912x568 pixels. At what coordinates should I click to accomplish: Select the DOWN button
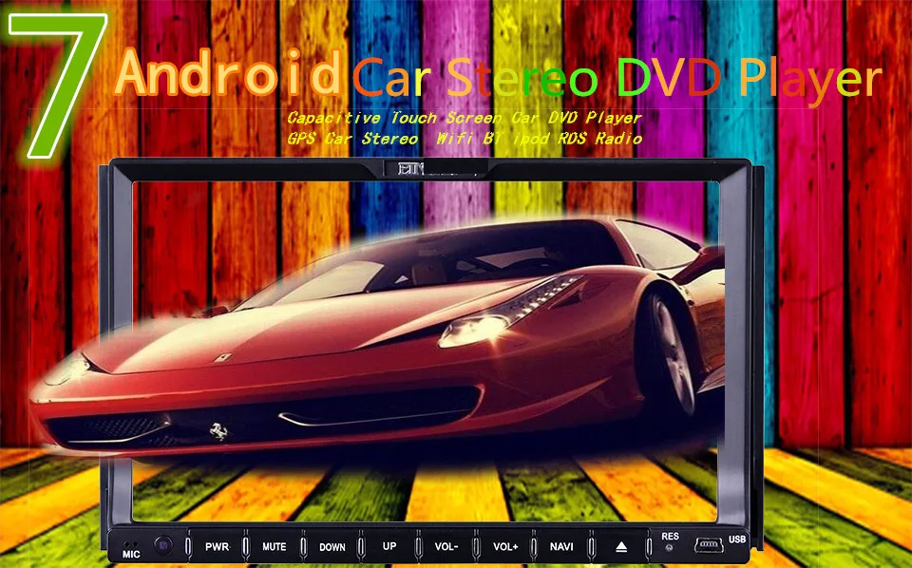pos(332,546)
